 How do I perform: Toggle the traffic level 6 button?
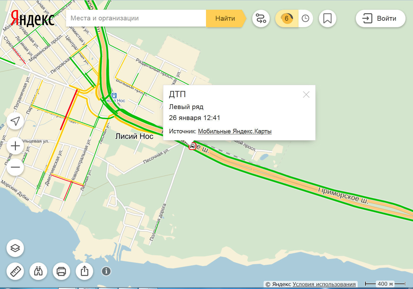[x=287, y=18]
